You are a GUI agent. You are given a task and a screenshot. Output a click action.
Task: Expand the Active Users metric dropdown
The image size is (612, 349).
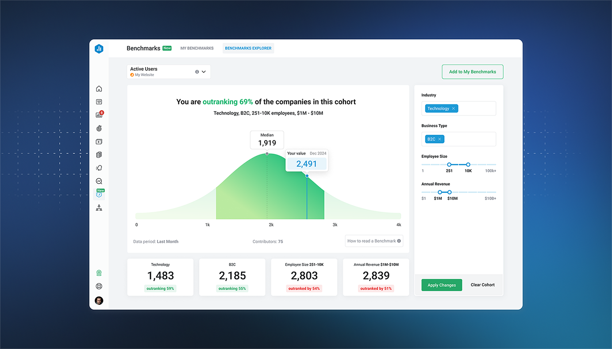point(204,72)
